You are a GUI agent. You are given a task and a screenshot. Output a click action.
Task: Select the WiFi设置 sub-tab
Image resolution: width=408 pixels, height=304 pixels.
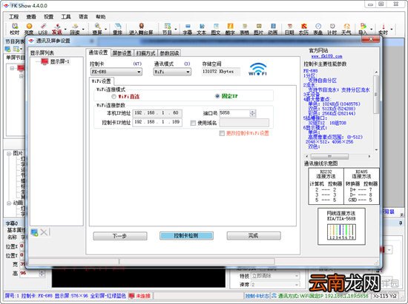click(102, 81)
